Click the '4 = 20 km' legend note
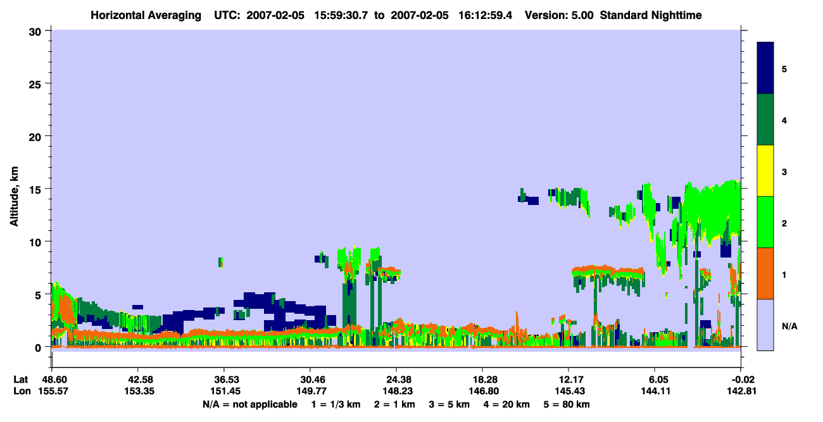Viewport: 823px width, 422px height. coord(506,404)
